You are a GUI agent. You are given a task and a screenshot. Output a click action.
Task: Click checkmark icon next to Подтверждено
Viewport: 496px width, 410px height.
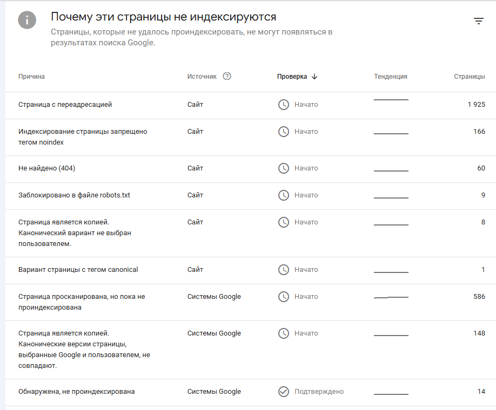click(284, 392)
